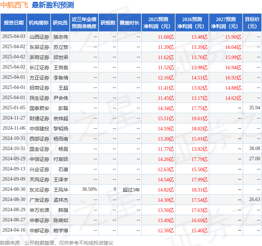Screen dimensions: 262x246
Task: Select the 山西证券 institution cell
Action: (39, 37)
